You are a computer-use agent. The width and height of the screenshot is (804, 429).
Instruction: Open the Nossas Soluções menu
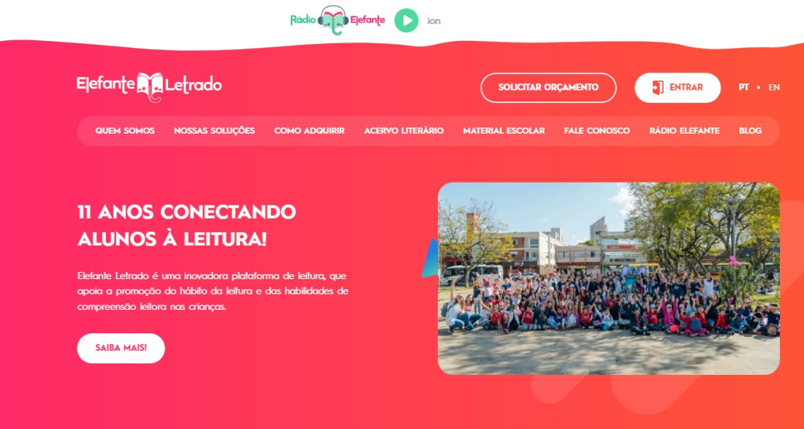(x=214, y=131)
